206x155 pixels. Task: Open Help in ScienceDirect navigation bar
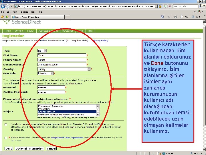pyautogui.click(x=90, y=31)
